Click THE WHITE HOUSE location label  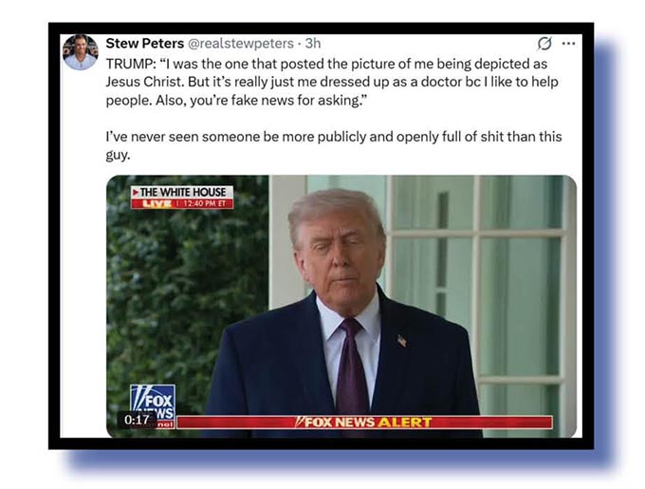(182, 192)
